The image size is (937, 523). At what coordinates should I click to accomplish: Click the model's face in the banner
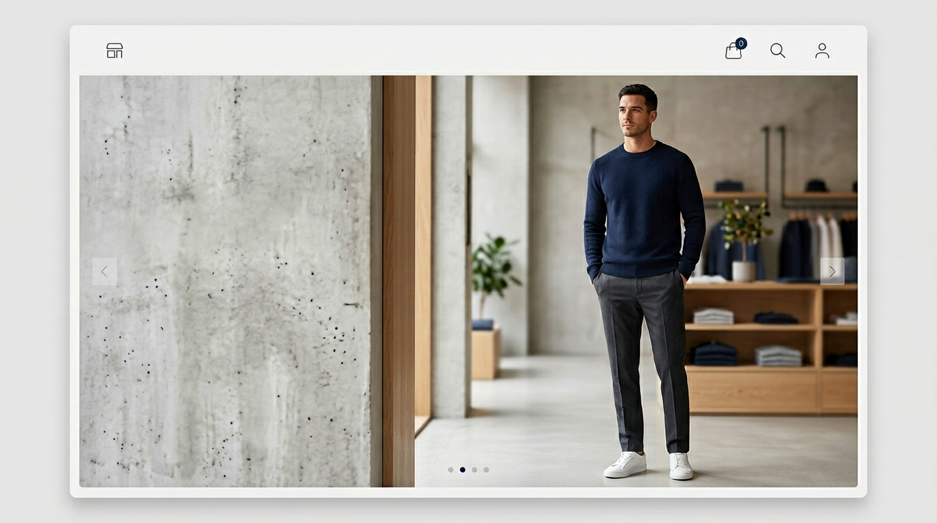point(638,112)
